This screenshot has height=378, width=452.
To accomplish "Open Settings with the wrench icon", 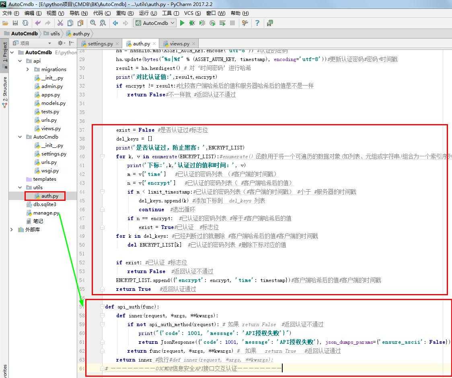I will click(x=245, y=23).
